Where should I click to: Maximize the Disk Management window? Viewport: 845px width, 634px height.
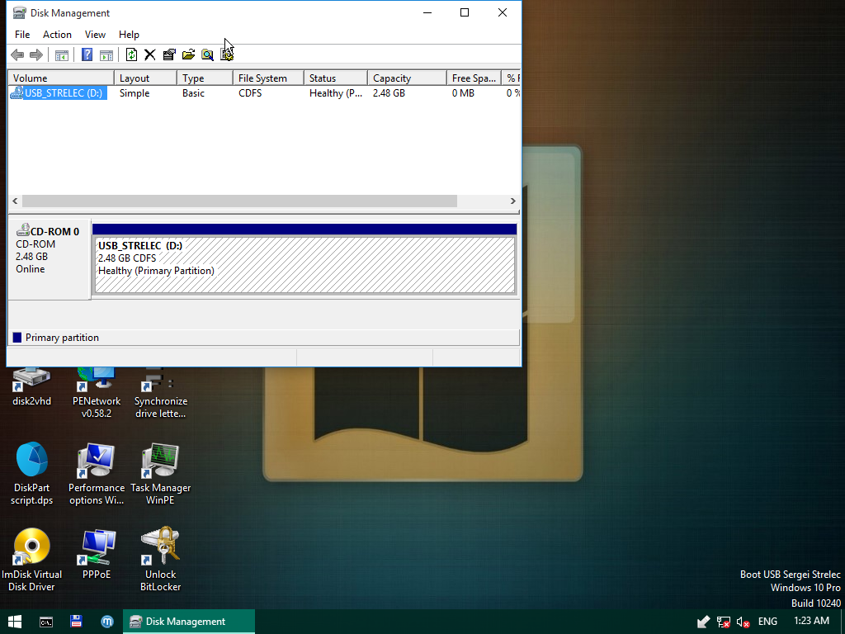[x=464, y=12]
